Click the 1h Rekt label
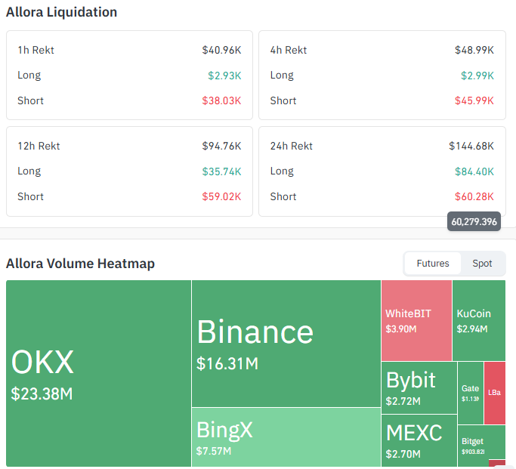Viewport: 516px width, 469px height. coord(36,50)
